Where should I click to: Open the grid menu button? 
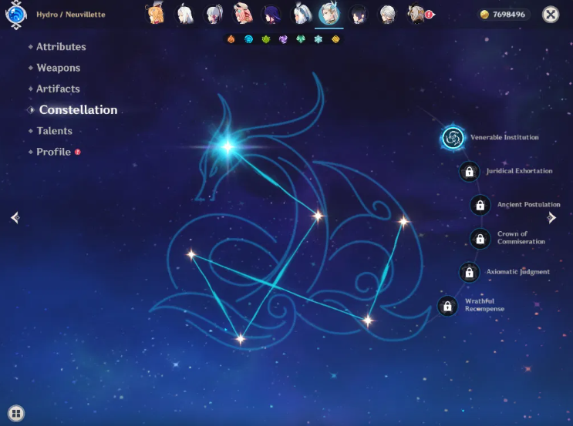click(15, 413)
